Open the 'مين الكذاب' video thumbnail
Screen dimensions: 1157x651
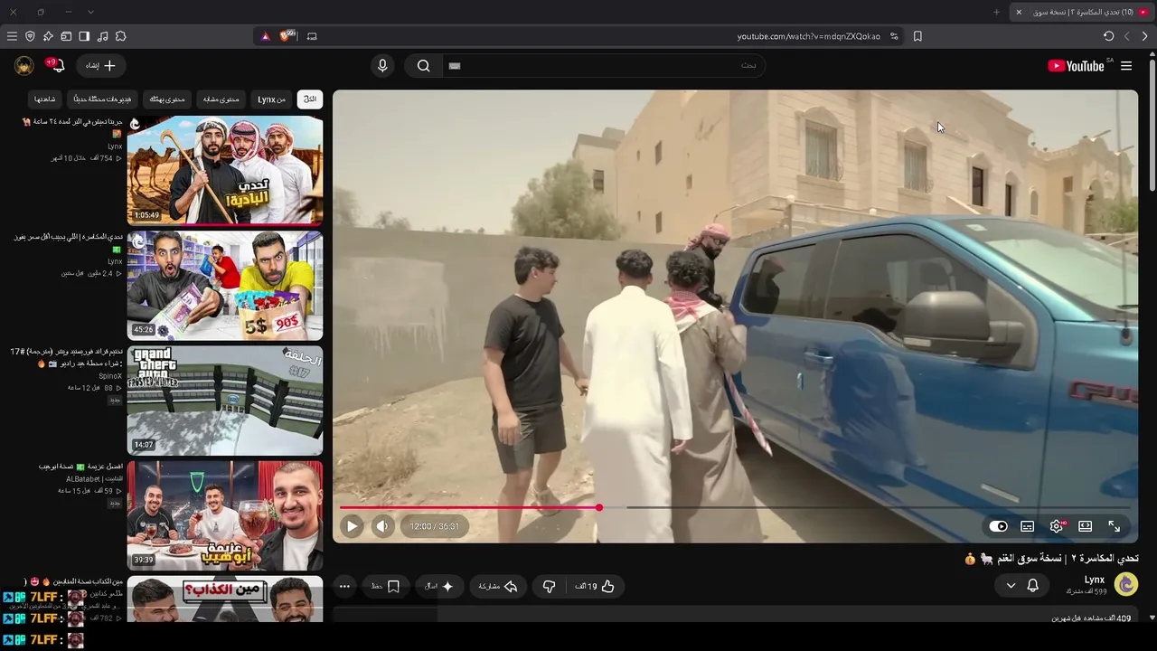(224, 599)
